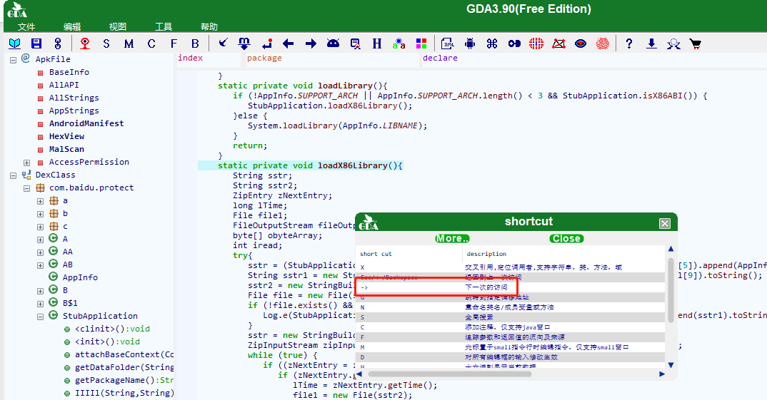Click the red fingerprint toolbar icon

point(603,43)
